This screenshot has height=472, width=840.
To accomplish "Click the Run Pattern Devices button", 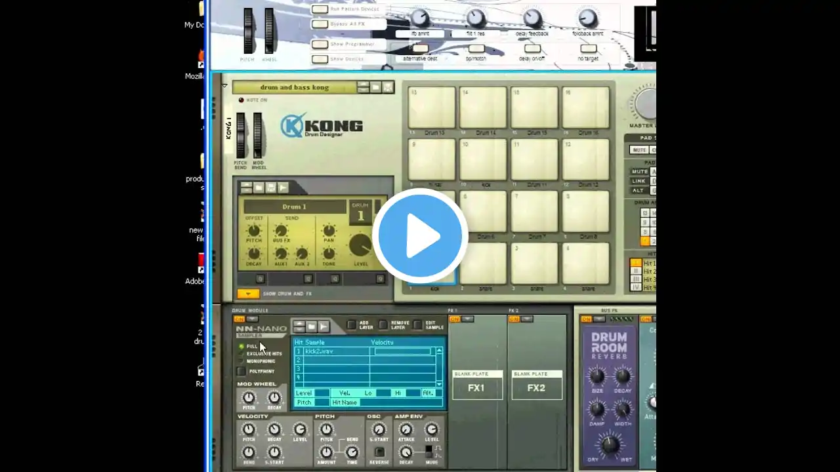I will click(320, 9).
